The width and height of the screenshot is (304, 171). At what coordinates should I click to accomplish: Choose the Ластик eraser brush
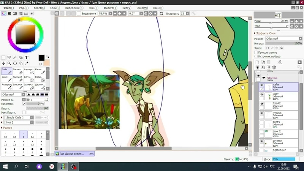coord(17,71)
